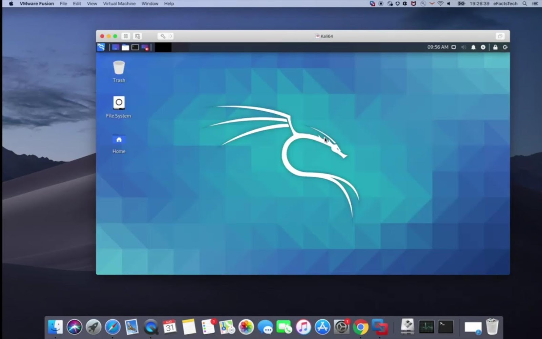Select the Trash desktop icon

(x=119, y=71)
